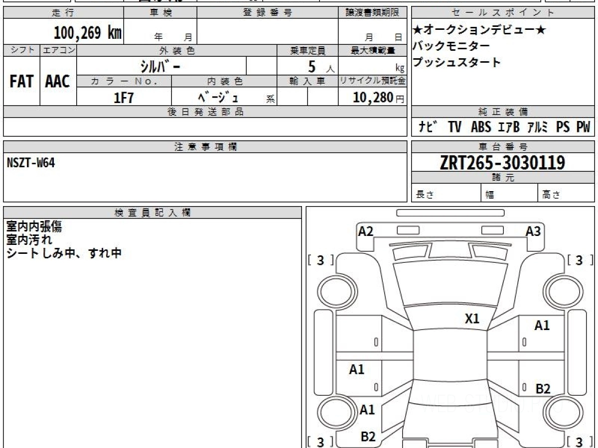The width and height of the screenshot is (598, 448).
Task: Select the exterior color シルバー
Action: pos(159,66)
